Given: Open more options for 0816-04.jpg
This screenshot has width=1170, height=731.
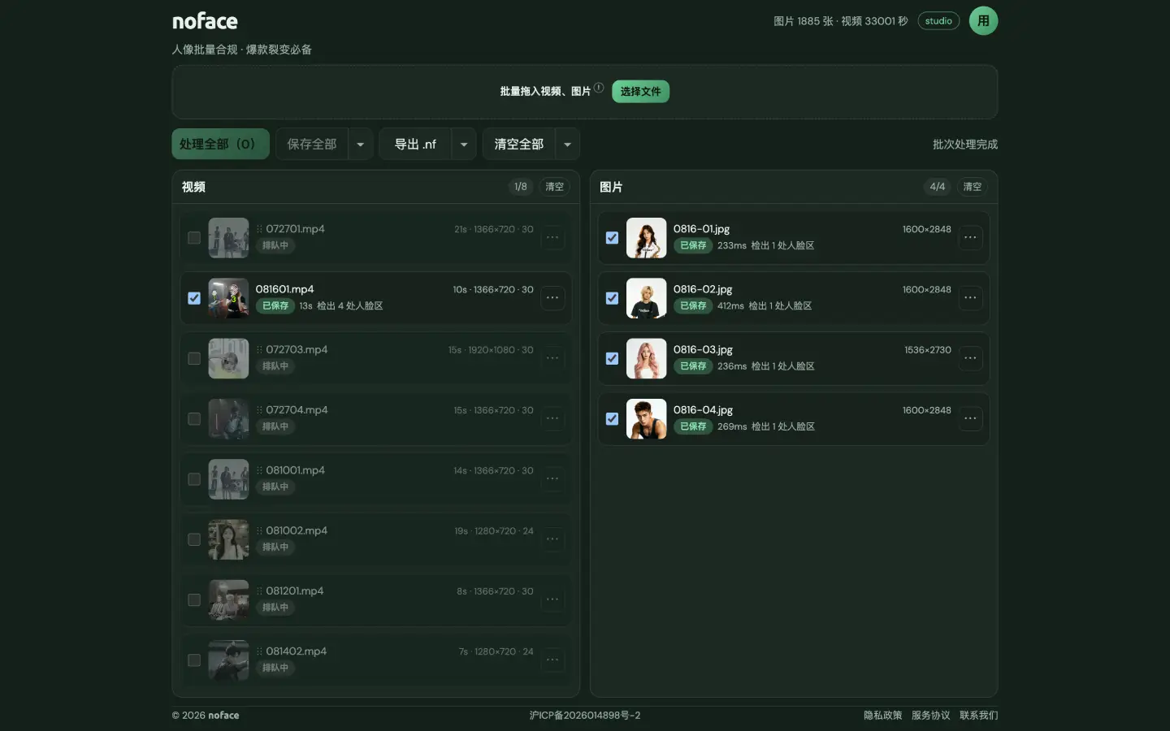Looking at the screenshot, I should [x=970, y=419].
